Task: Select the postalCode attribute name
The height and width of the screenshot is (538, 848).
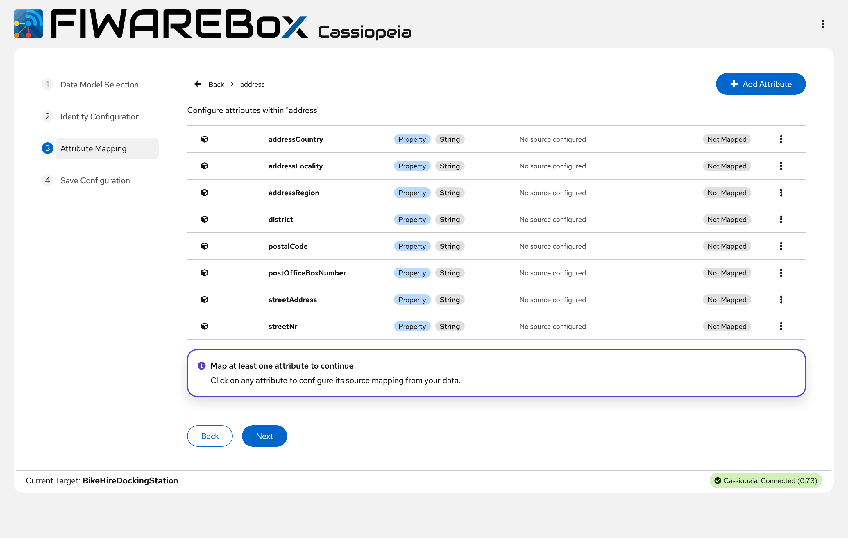Action: pos(288,246)
